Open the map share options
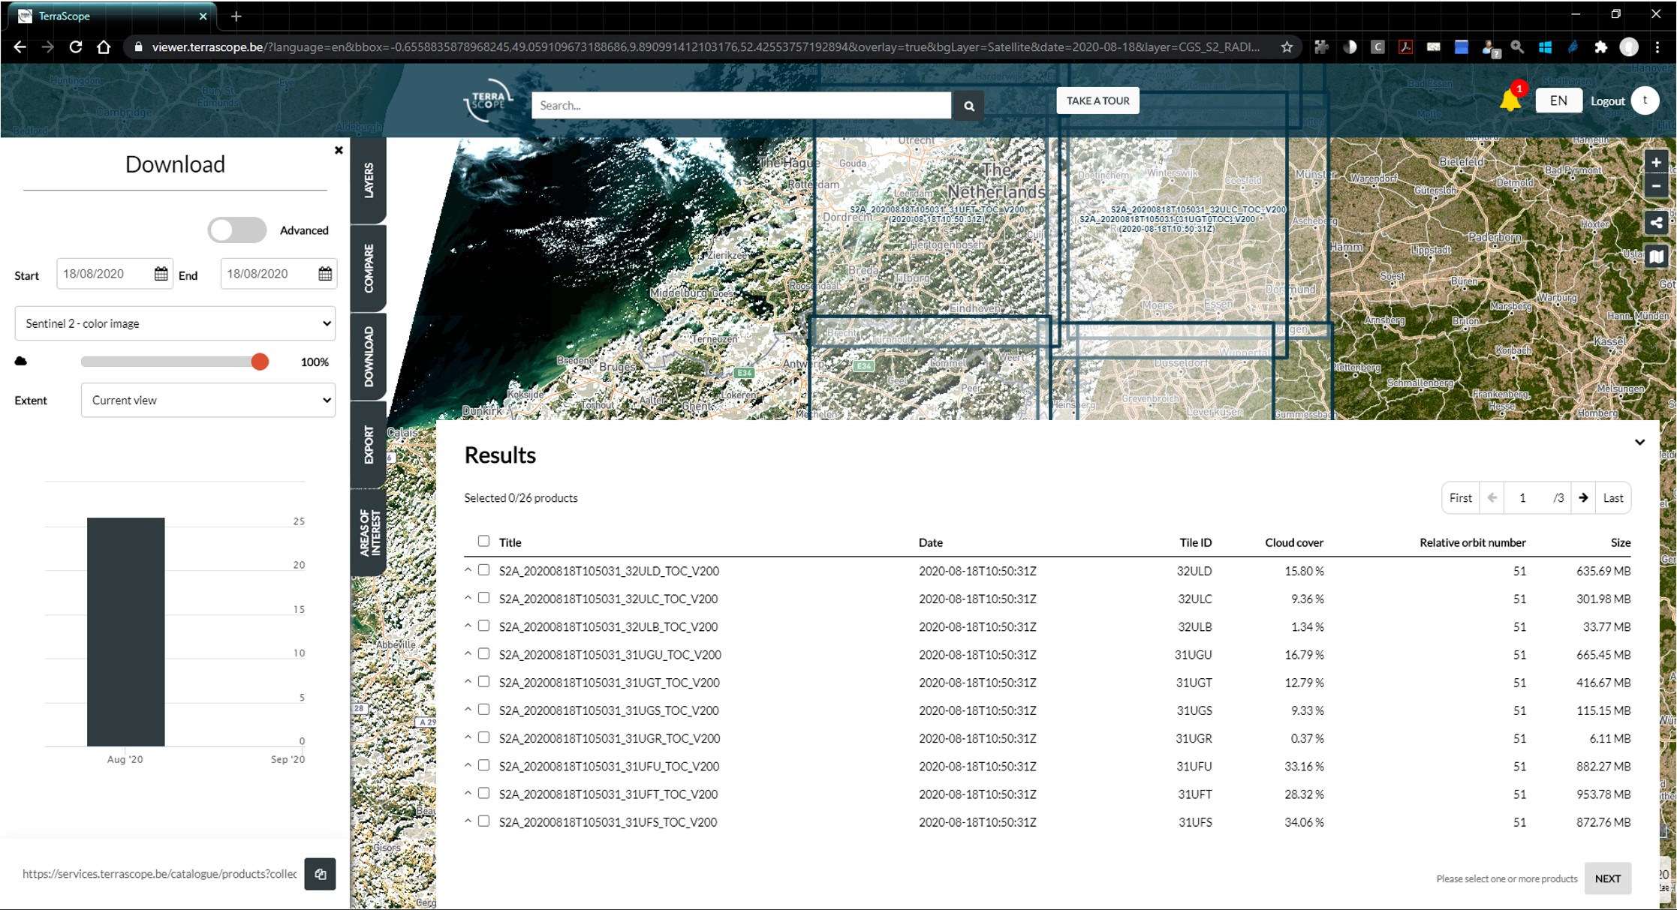 pos(1657,222)
